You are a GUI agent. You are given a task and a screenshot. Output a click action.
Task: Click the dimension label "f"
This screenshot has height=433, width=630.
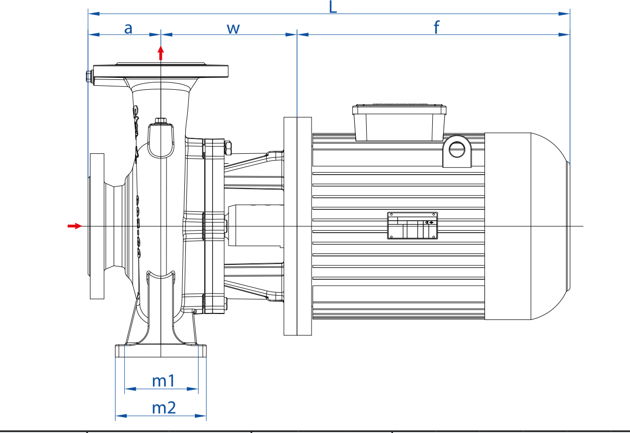click(x=436, y=27)
